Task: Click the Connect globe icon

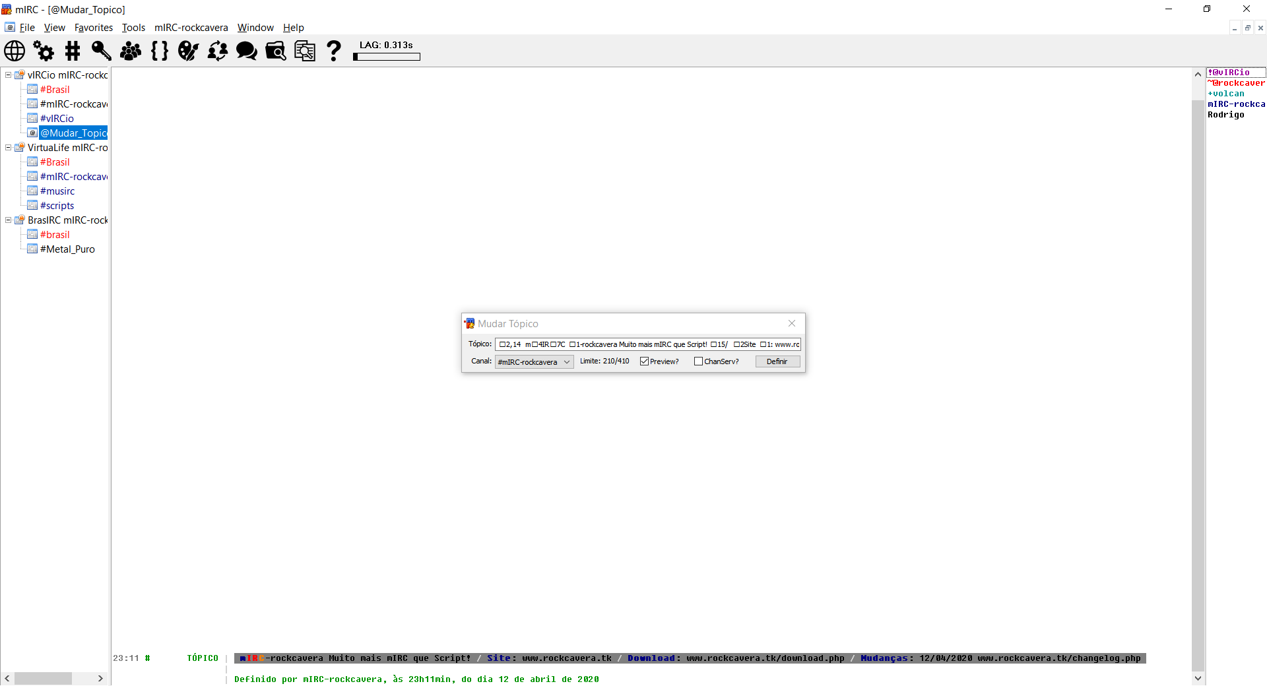Action: (15, 51)
